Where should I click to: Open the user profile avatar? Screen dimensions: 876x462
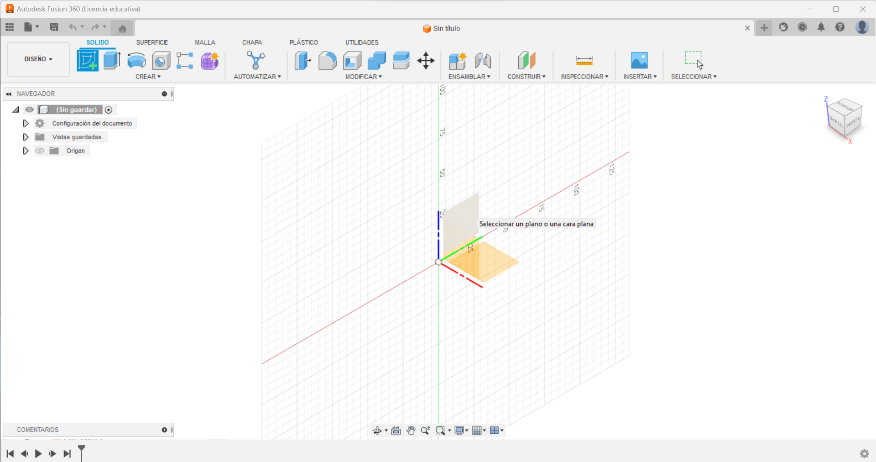coord(862,27)
